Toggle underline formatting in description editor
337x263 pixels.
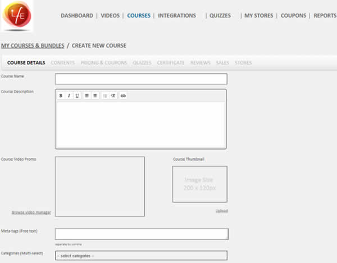coord(77,96)
